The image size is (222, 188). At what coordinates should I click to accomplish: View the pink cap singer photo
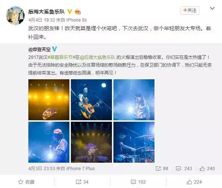[49, 142]
